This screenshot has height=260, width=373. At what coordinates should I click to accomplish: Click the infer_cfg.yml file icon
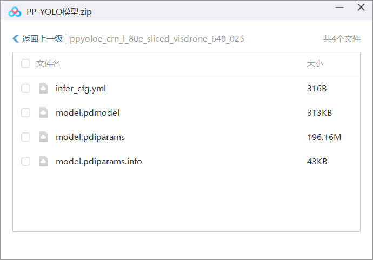43,88
